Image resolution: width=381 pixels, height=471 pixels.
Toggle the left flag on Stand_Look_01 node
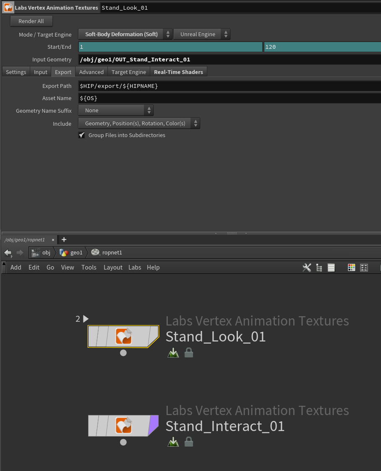93,336
